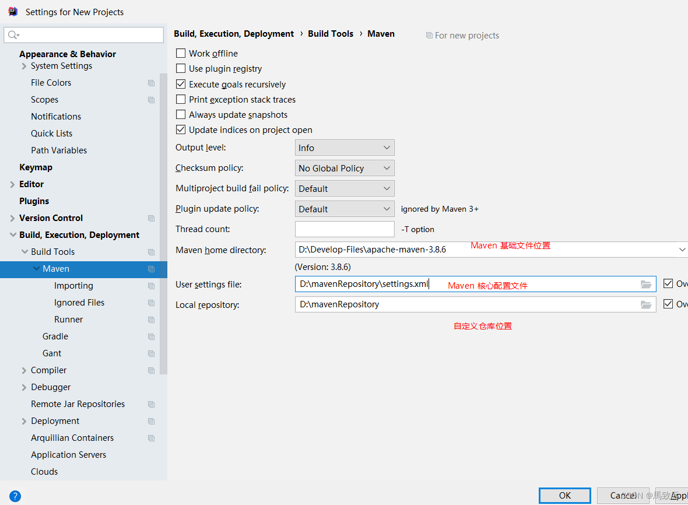Click the Local repository path field
Image resolution: width=688 pixels, height=505 pixels.
[476, 304]
